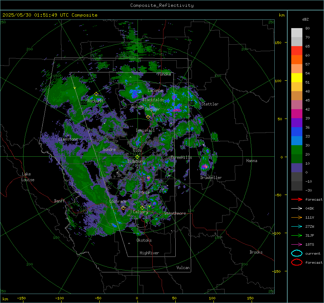The height and width of the screenshot is (303, 324).
Task: Click the Banff label on map
Action: (x=59, y=201)
